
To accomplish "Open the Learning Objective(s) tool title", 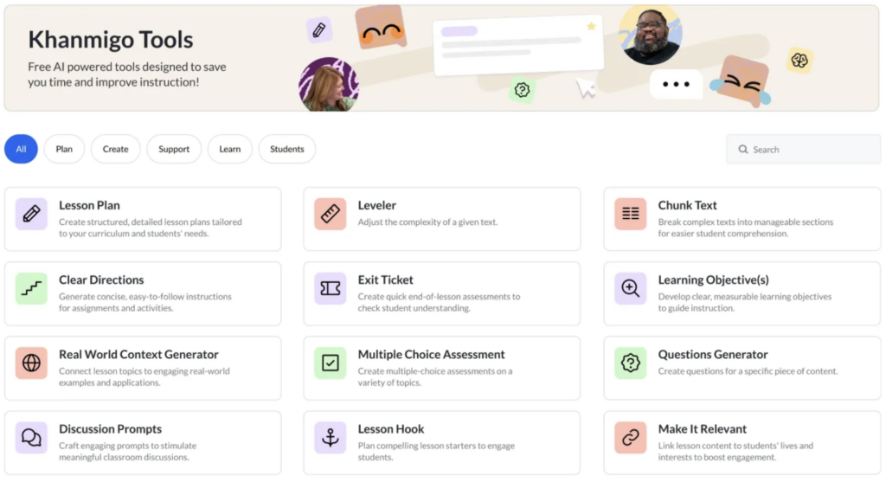I will point(713,280).
